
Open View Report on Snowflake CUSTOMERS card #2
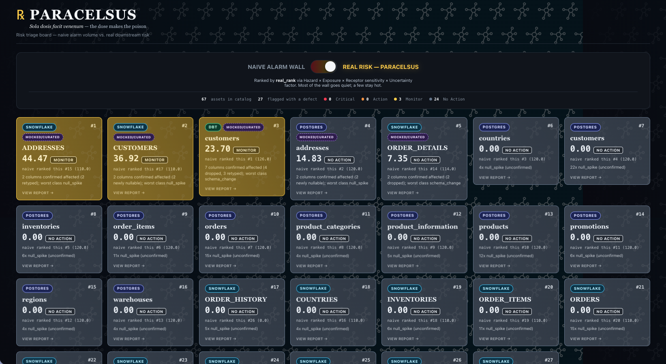129,193
